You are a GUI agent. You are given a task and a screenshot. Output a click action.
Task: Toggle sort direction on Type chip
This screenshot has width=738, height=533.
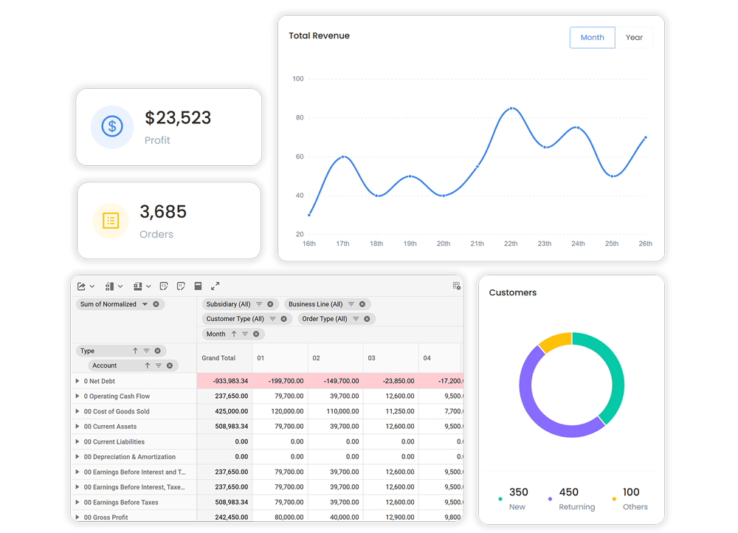135,351
